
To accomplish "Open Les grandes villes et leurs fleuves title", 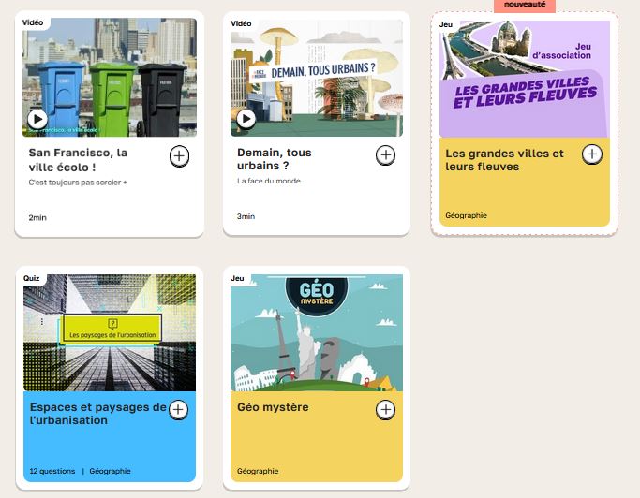I will [504, 160].
